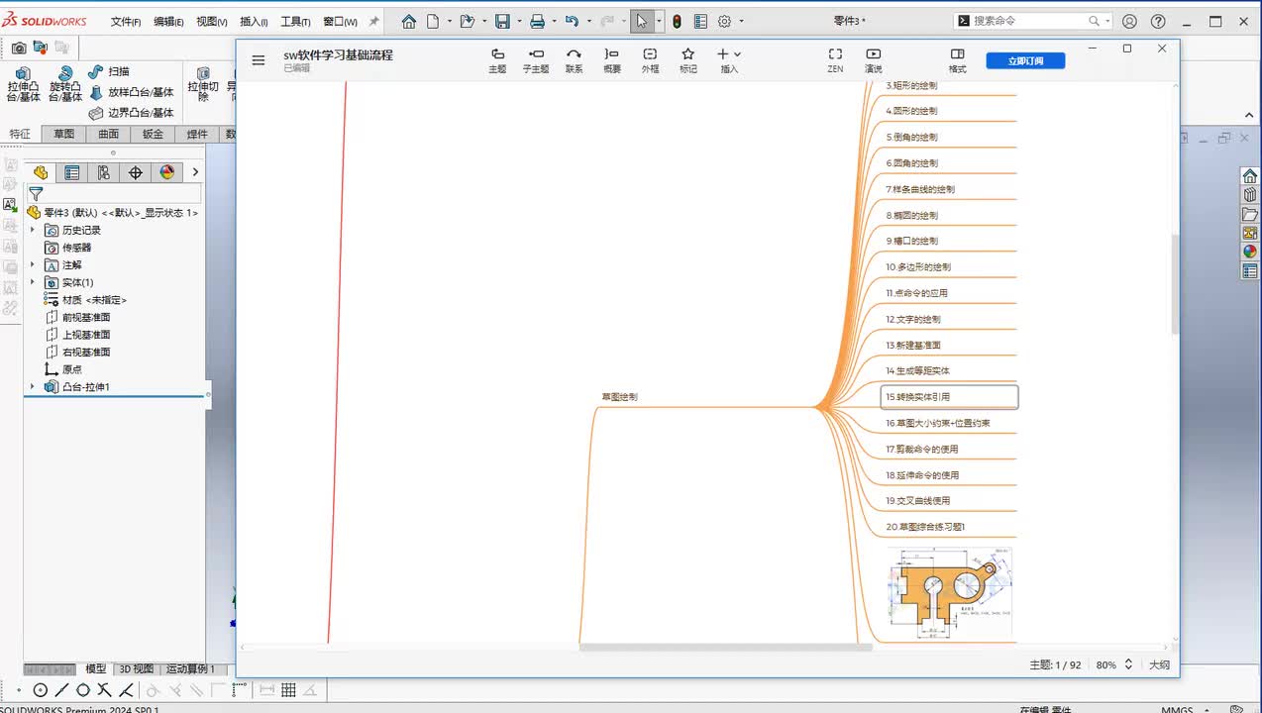Viewport: 1262px width, 713px height.
Task: Open the PropertyManager tab icon
Action: click(x=72, y=172)
